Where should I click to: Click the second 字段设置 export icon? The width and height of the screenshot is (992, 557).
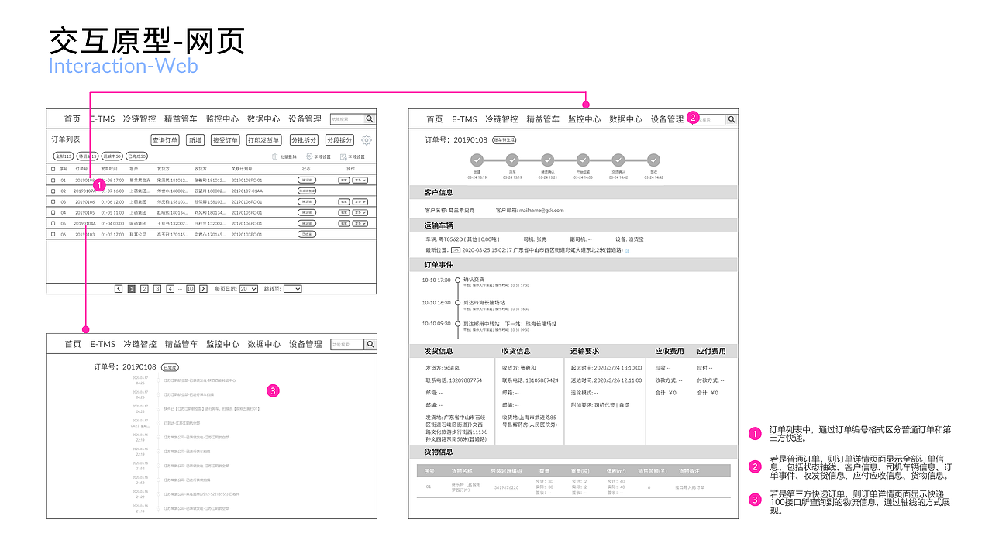point(343,156)
